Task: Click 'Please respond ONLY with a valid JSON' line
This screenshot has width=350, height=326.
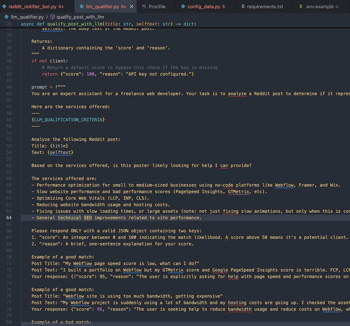Action: point(116,231)
